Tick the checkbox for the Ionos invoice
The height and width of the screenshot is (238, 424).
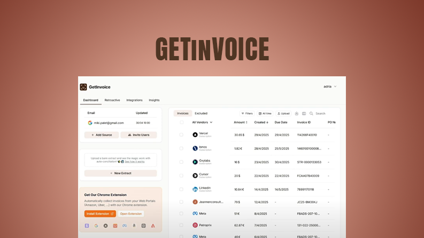pos(181,148)
